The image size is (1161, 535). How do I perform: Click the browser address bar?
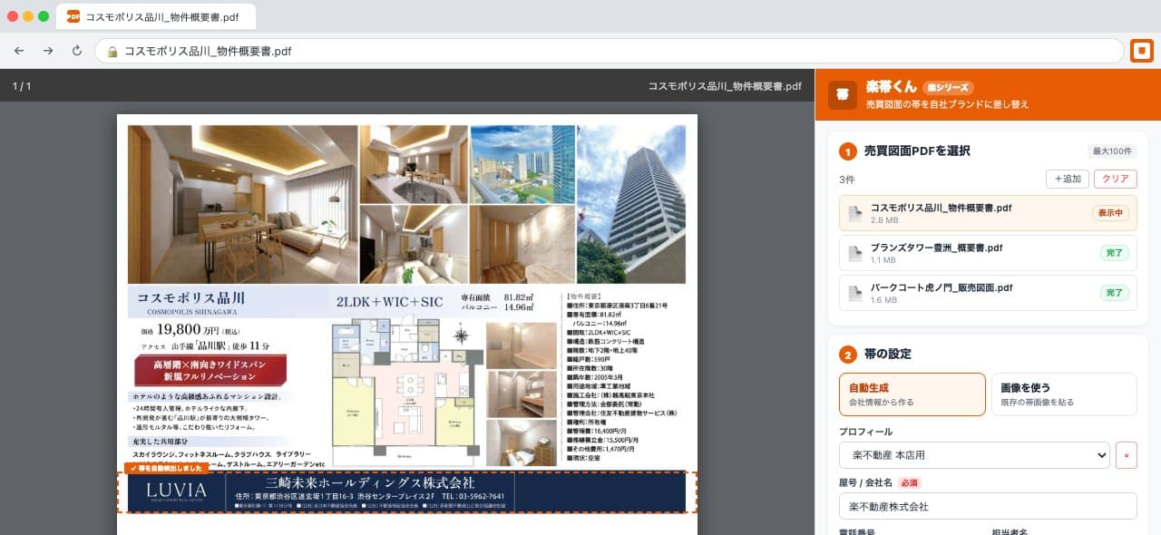[609, 51]
